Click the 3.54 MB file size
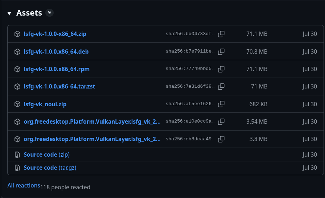 (x=257, y=121)
